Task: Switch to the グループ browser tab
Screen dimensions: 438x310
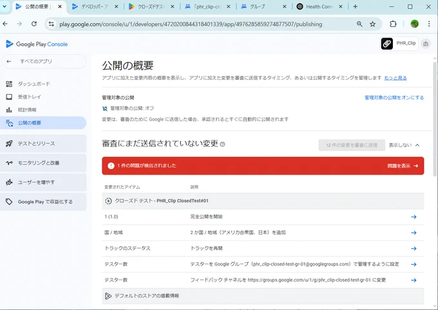Action: 263,6
